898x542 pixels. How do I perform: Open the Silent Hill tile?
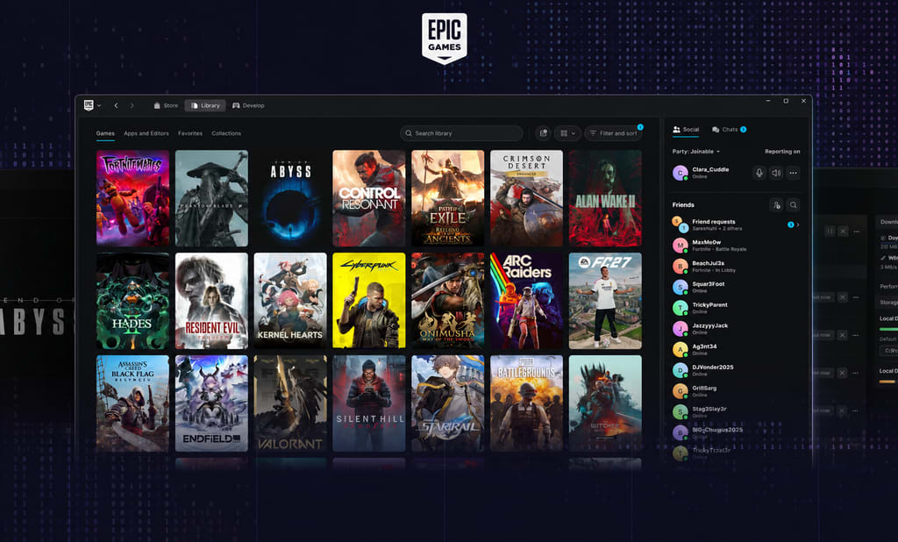click(x=369, y=403)
